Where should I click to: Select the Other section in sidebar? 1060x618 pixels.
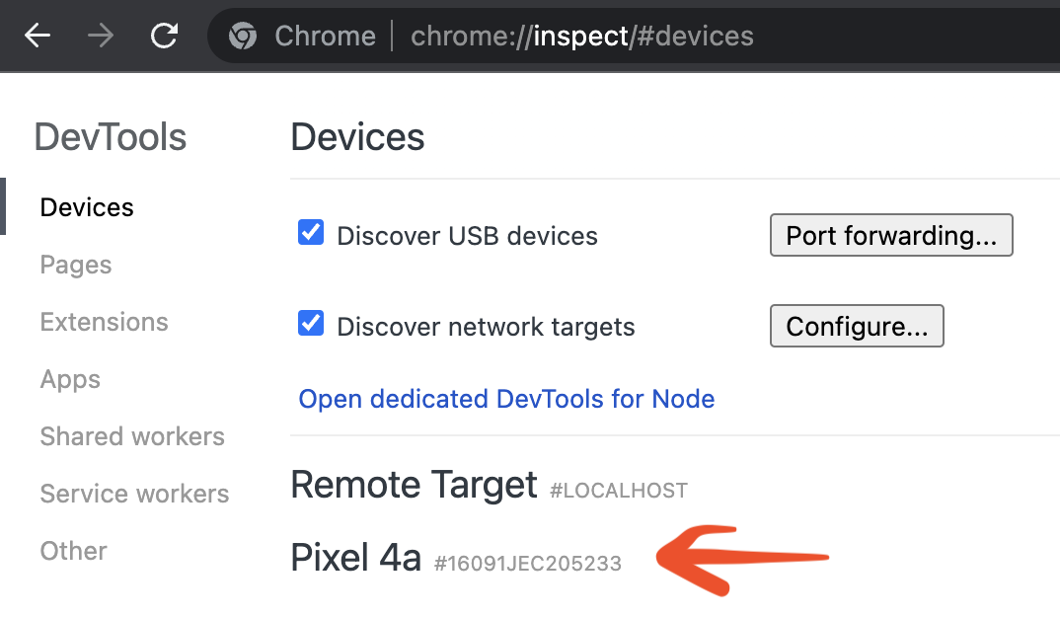(73, 551)
